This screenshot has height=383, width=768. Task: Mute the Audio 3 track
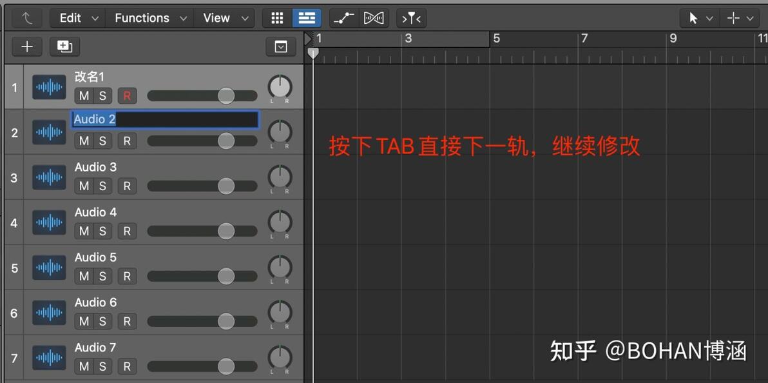[x=84, y=186]
